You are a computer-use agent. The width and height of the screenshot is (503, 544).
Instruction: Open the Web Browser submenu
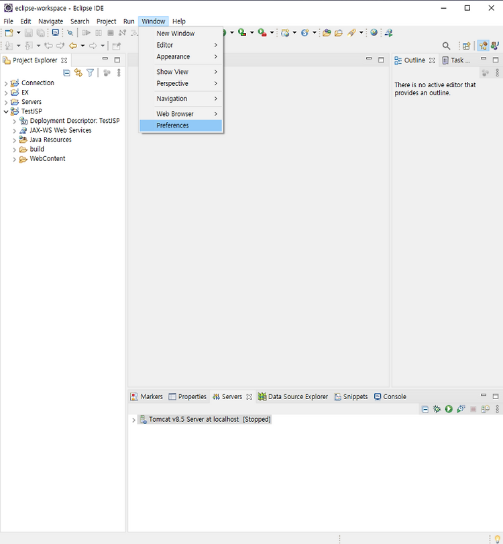click(x=180, y=114)
